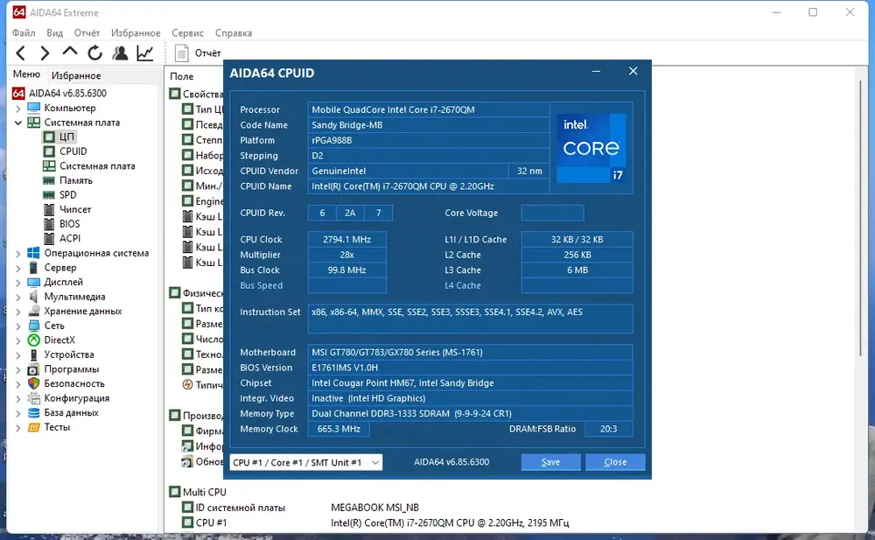This screenshot has height=540, width=875.
Task: Open the Сервис menu
Action: tap(187, 33)
